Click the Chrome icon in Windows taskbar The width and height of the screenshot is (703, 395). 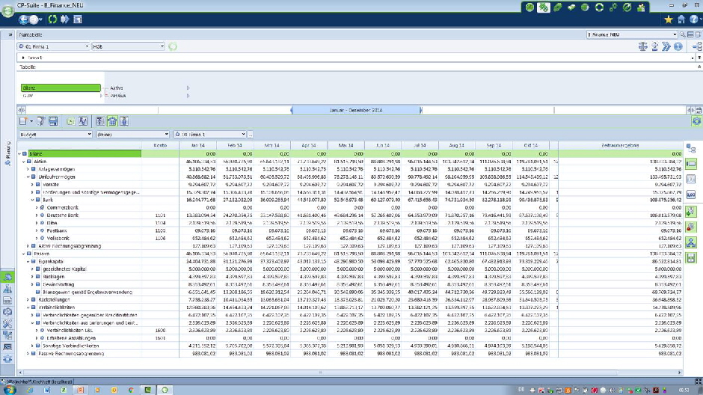click(x=131, y=390)
